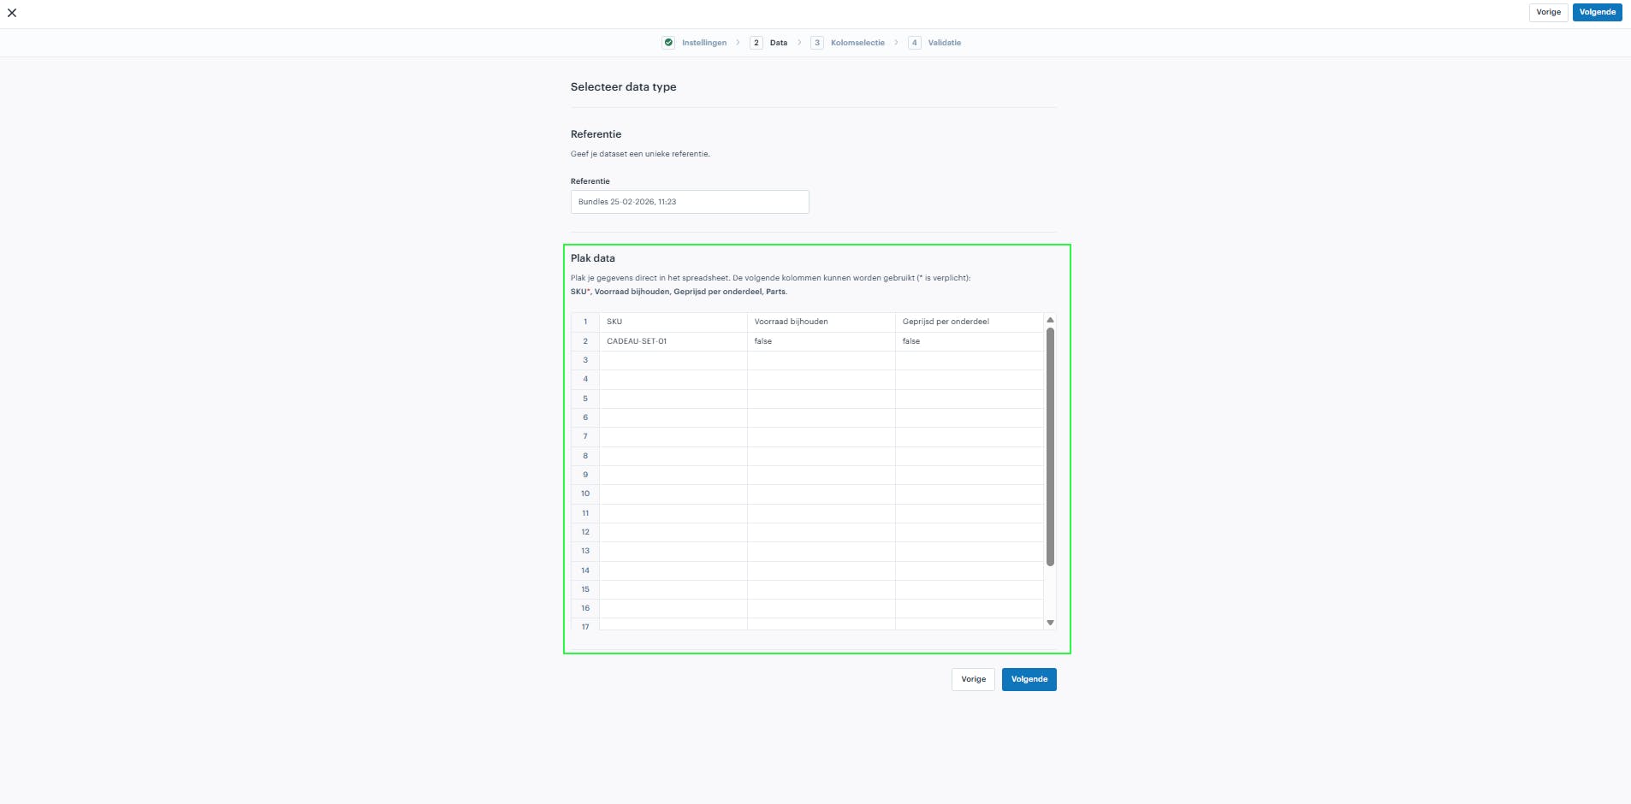The width and height of the screenshot is (1631, 804).
Task: Click the bottom Volgende button
Action: [x=1029, y=679]
